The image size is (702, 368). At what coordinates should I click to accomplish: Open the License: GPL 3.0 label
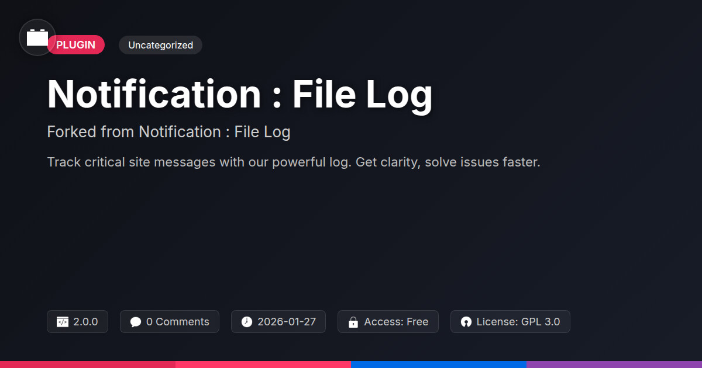(x=518, y=322)
